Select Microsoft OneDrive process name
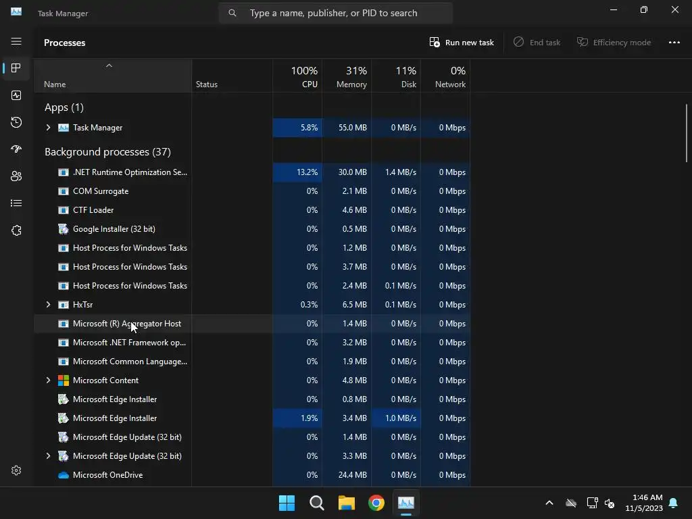 [107, 475]
